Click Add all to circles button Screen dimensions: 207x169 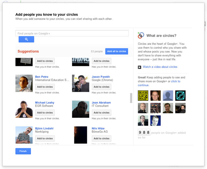[116, 51]
